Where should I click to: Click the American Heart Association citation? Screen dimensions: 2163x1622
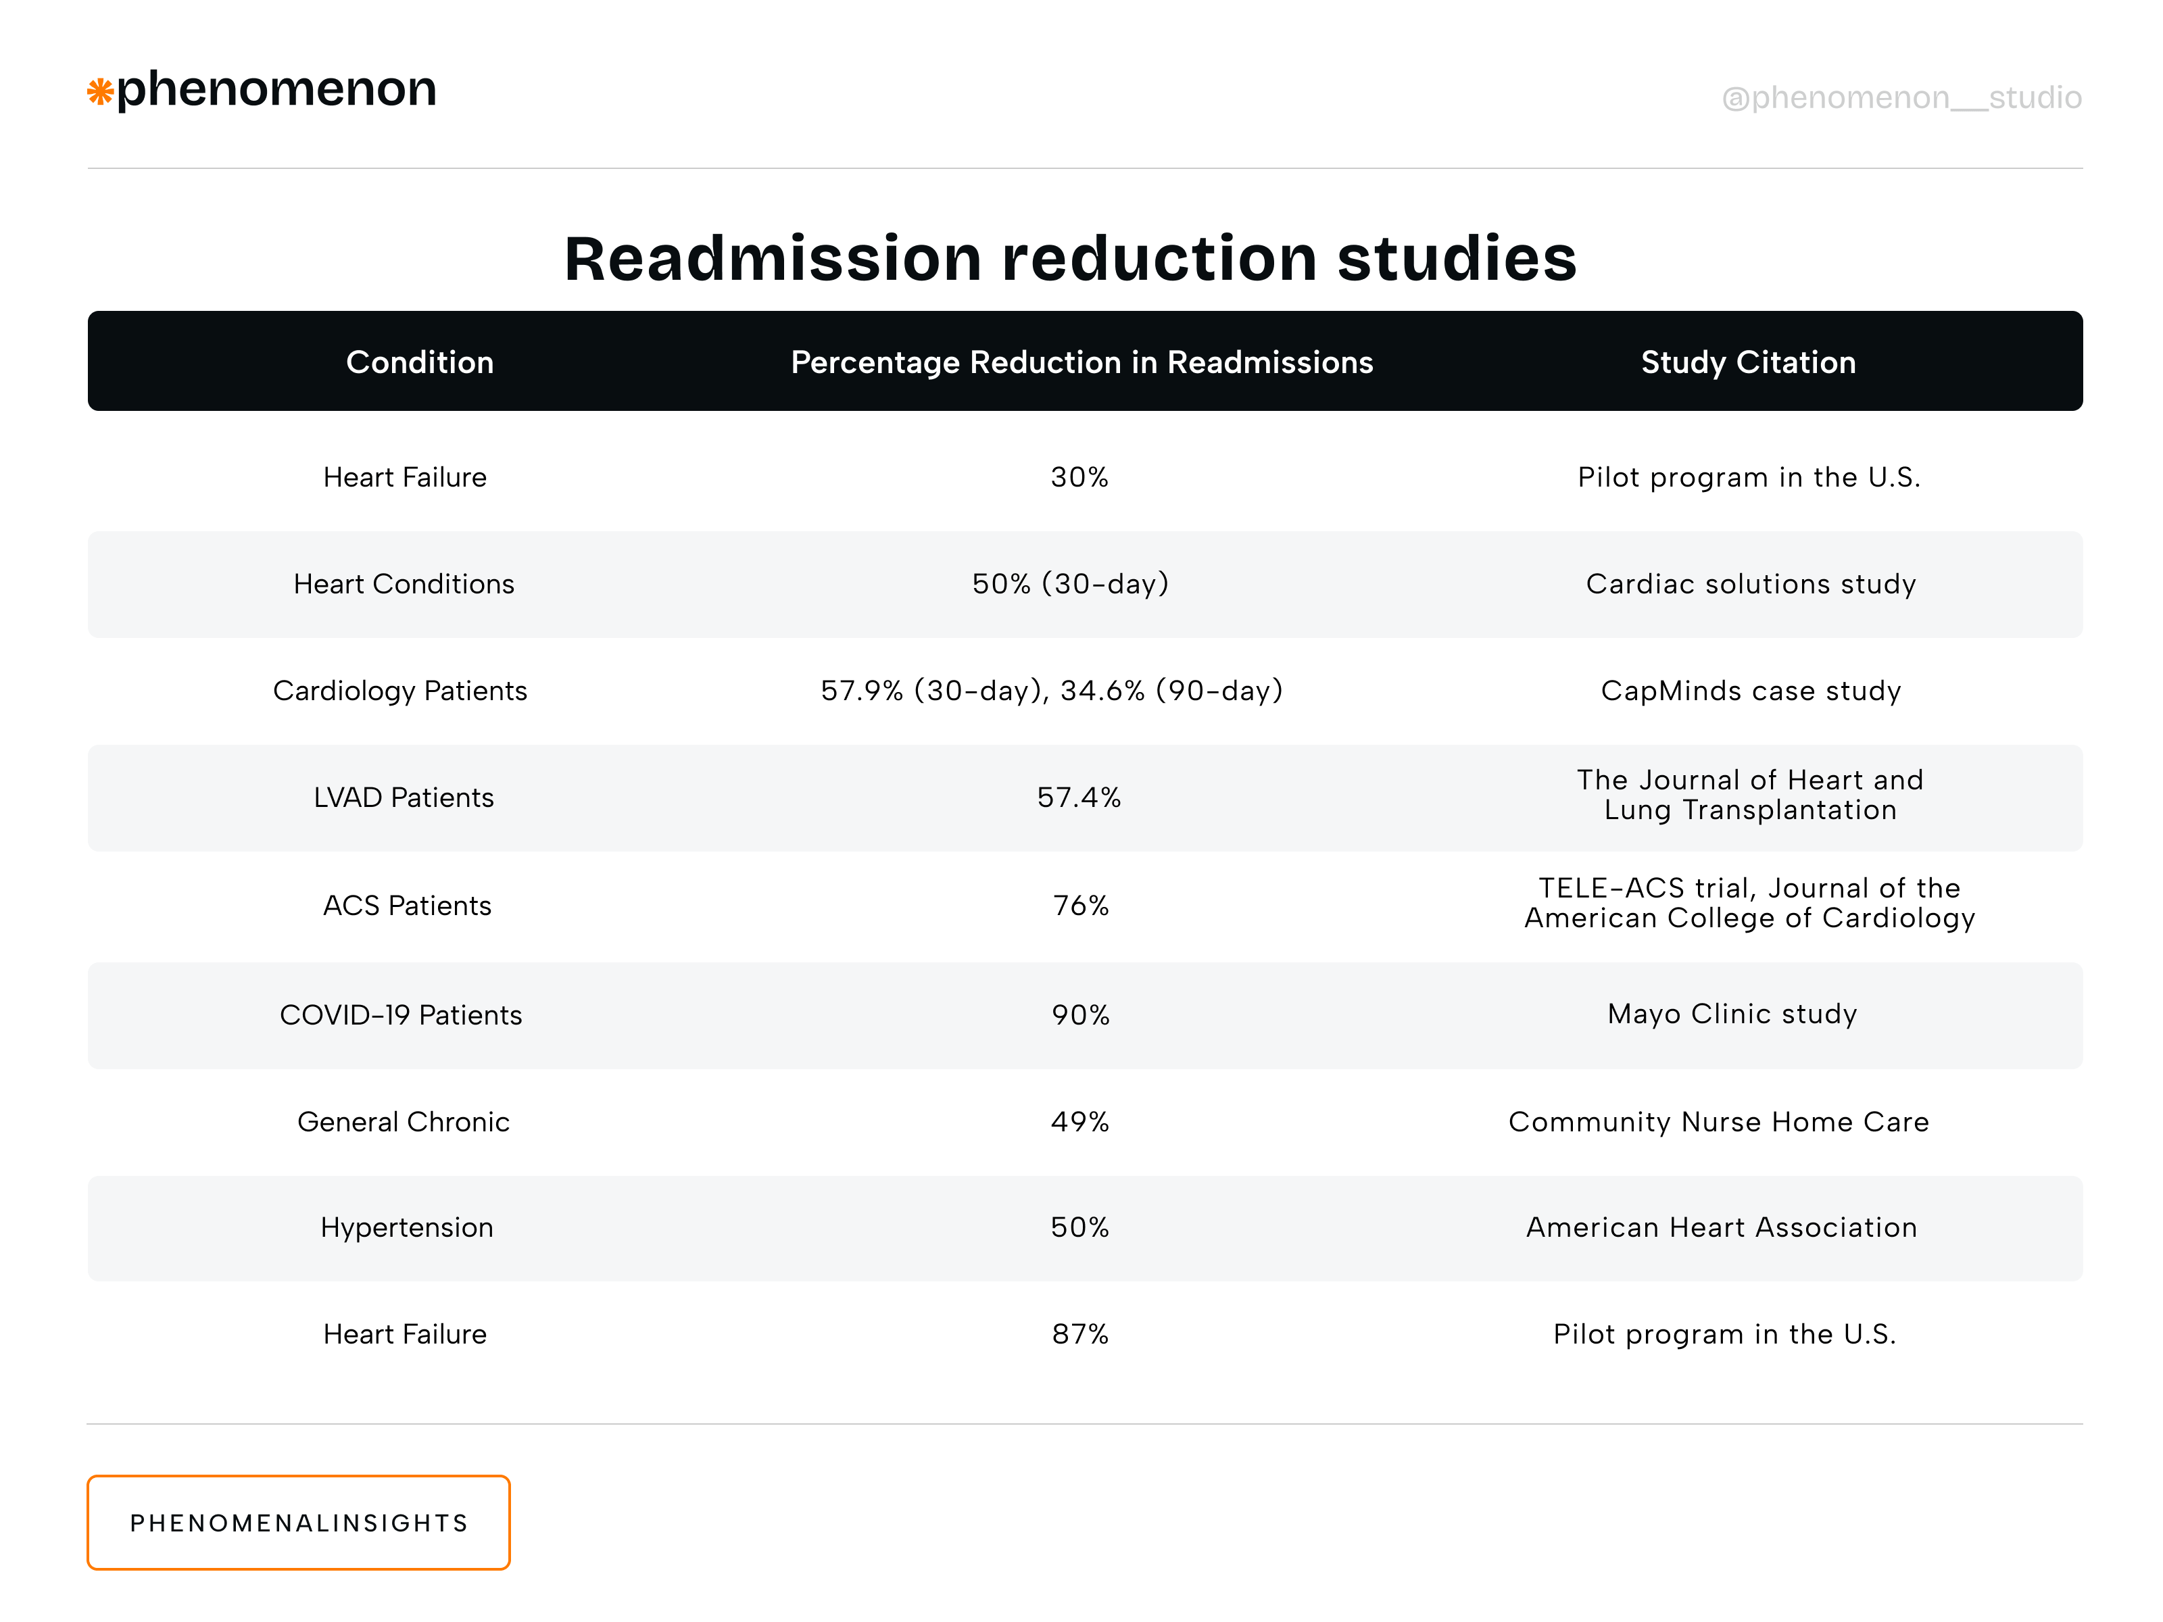(1721, 1228)
